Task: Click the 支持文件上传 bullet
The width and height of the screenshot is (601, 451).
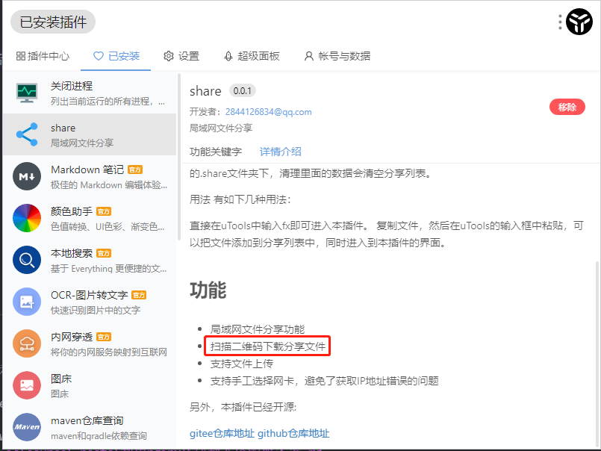Action: 242,364
